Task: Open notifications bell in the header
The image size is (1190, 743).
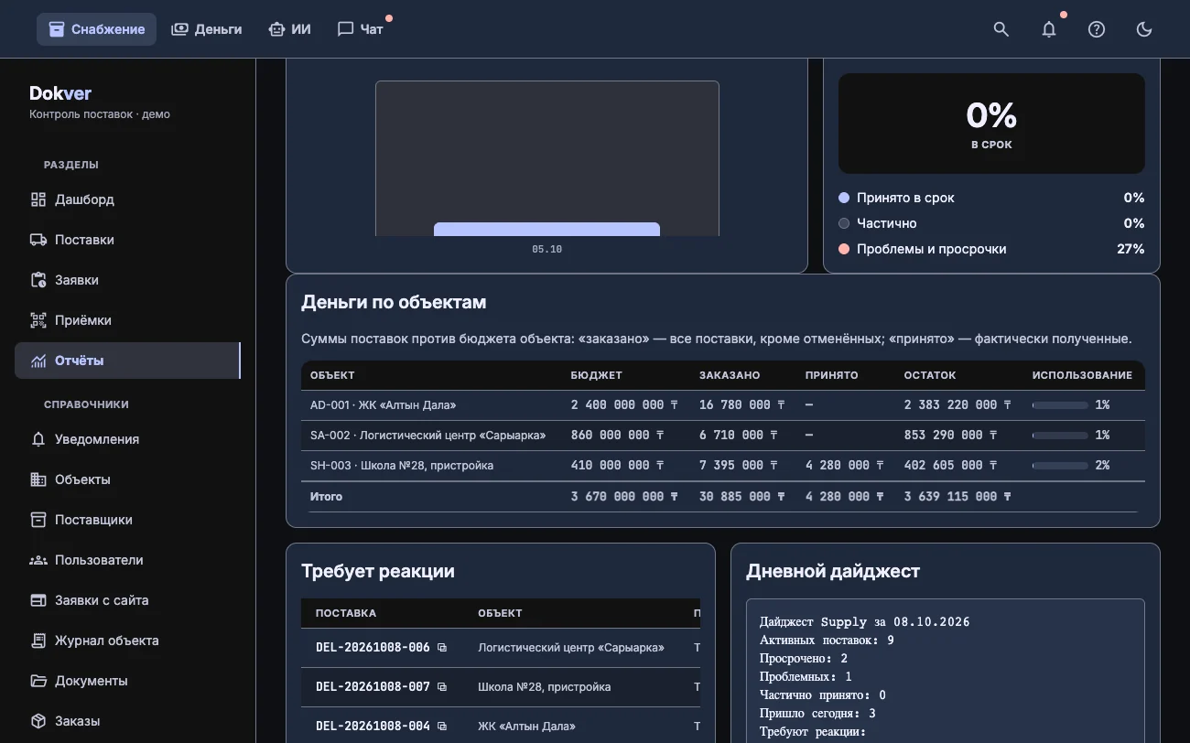Action: tap(1049, 29)
